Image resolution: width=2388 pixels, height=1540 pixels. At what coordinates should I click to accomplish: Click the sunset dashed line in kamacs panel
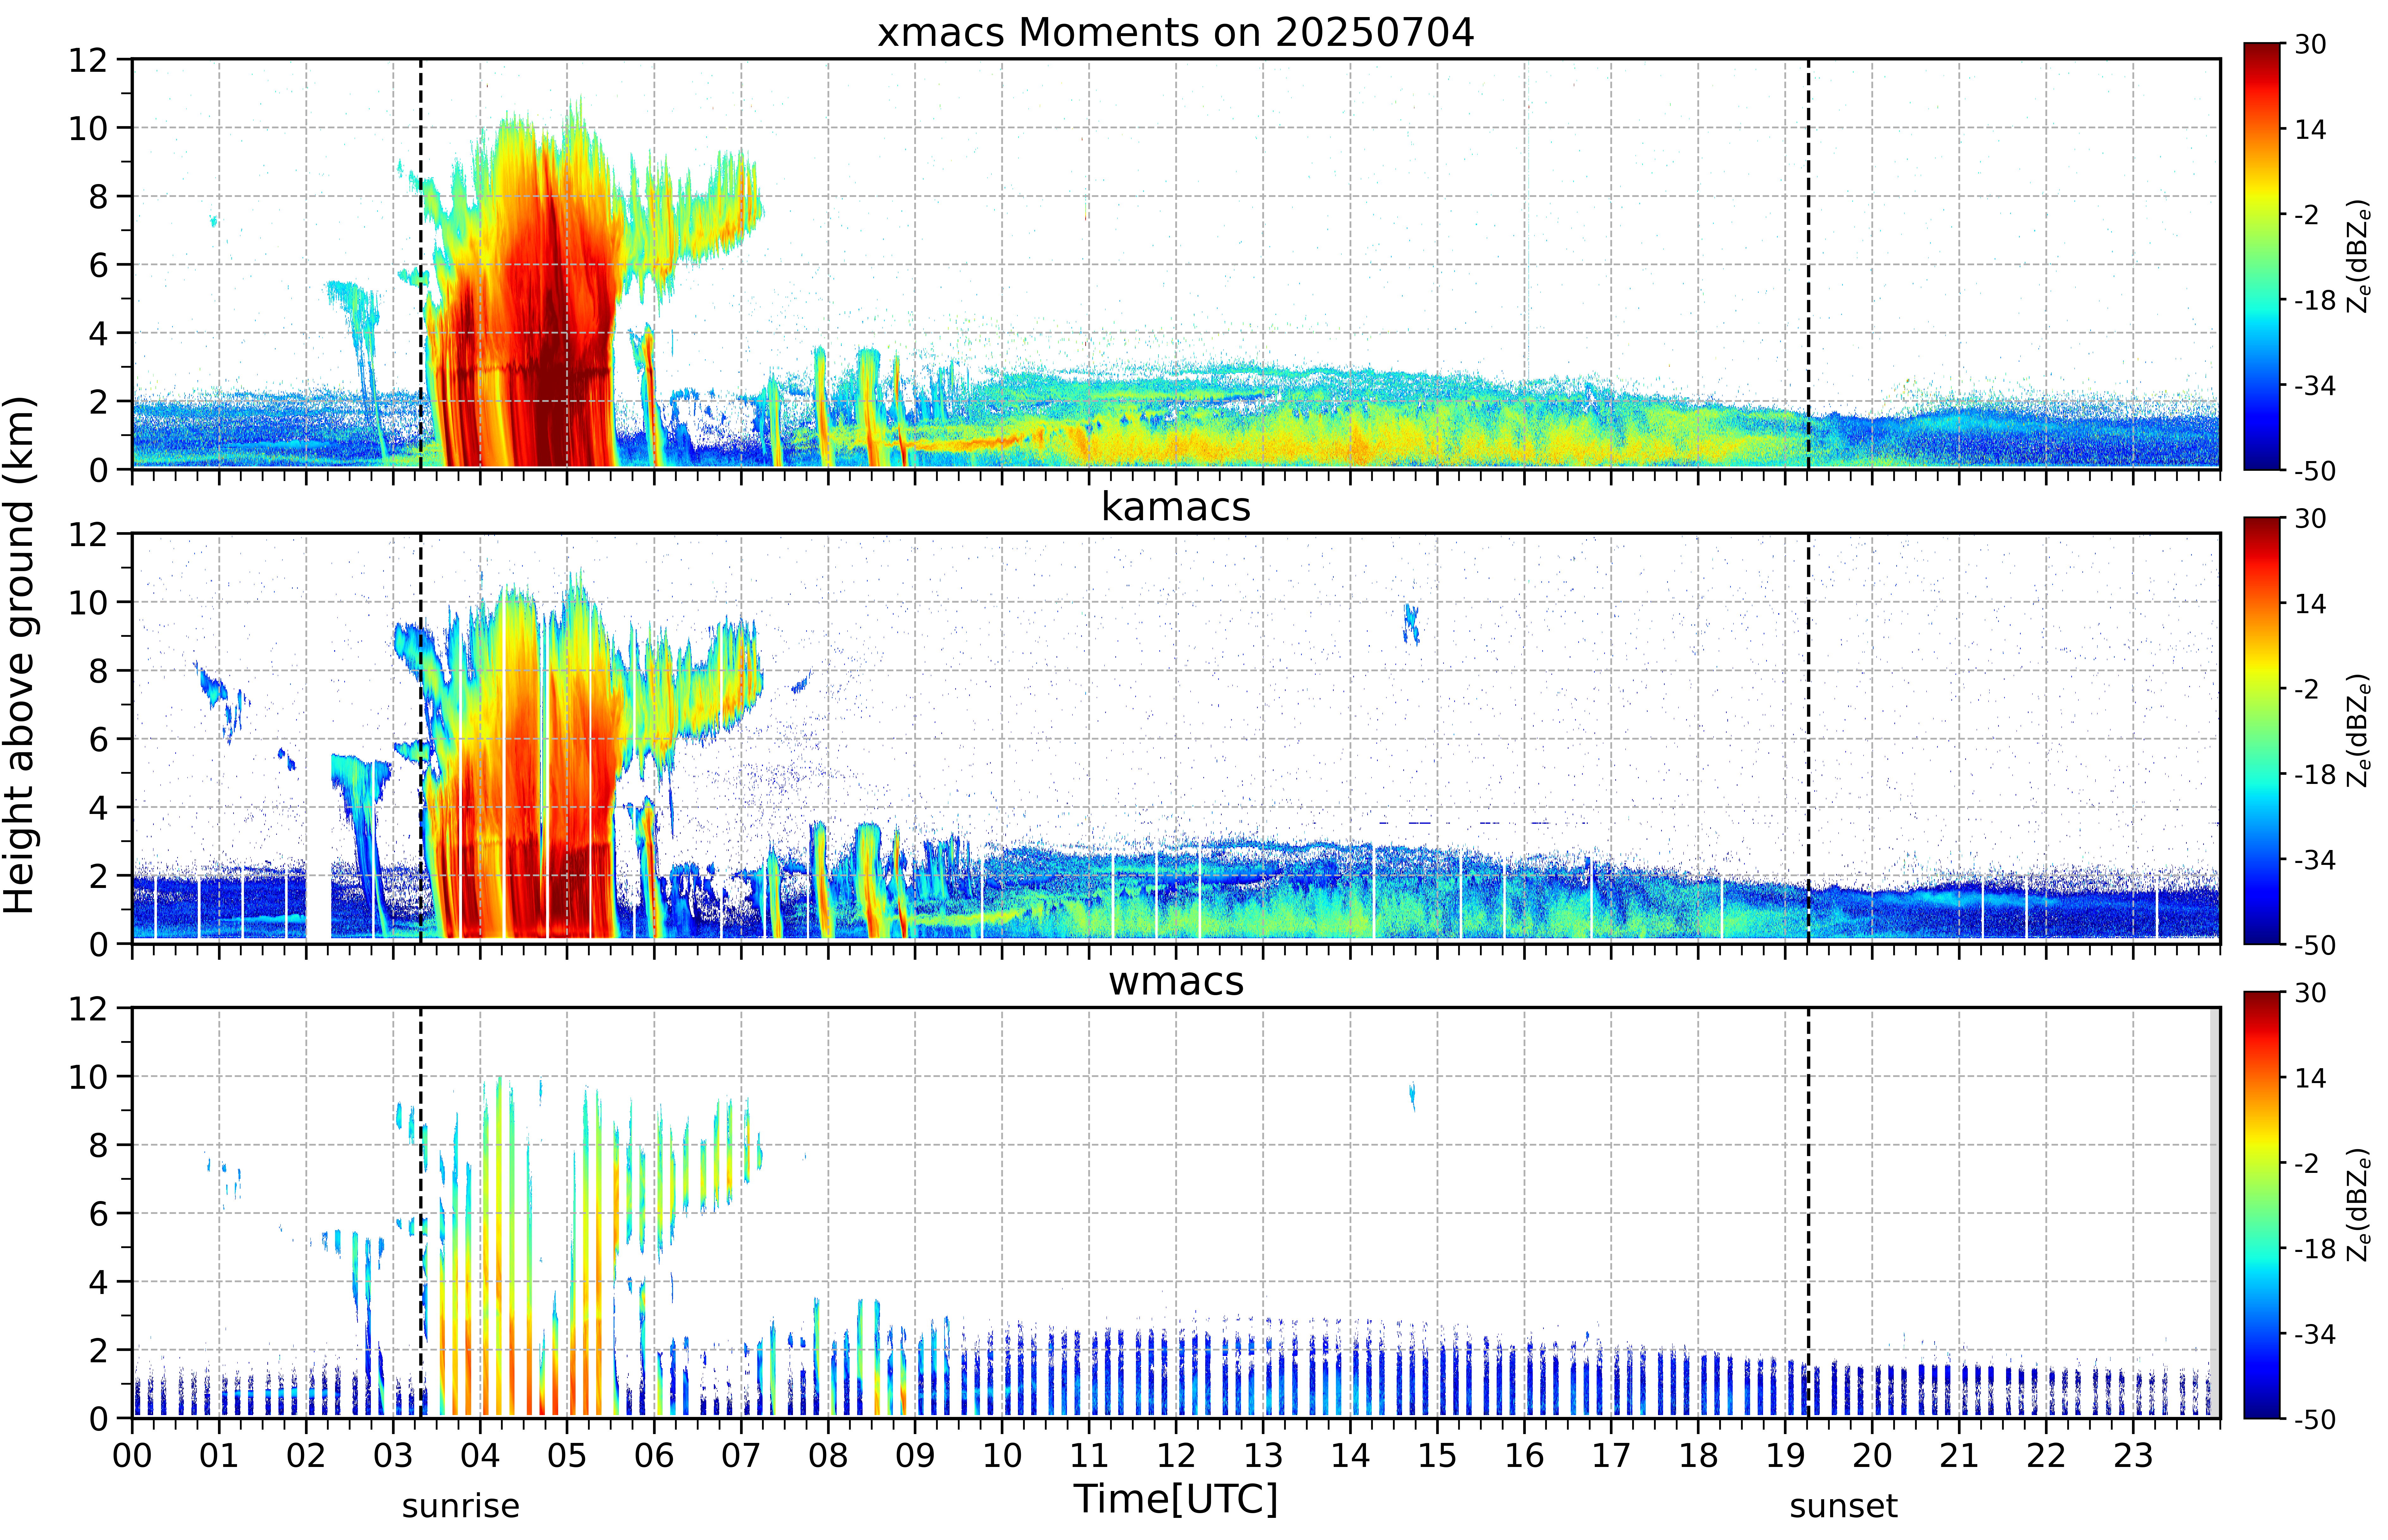click(1809, 738)
